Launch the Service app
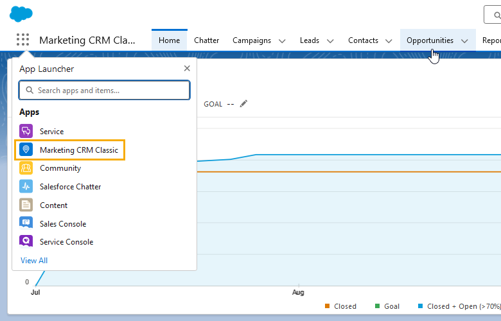Screen dimensions: 501x321 51,131
